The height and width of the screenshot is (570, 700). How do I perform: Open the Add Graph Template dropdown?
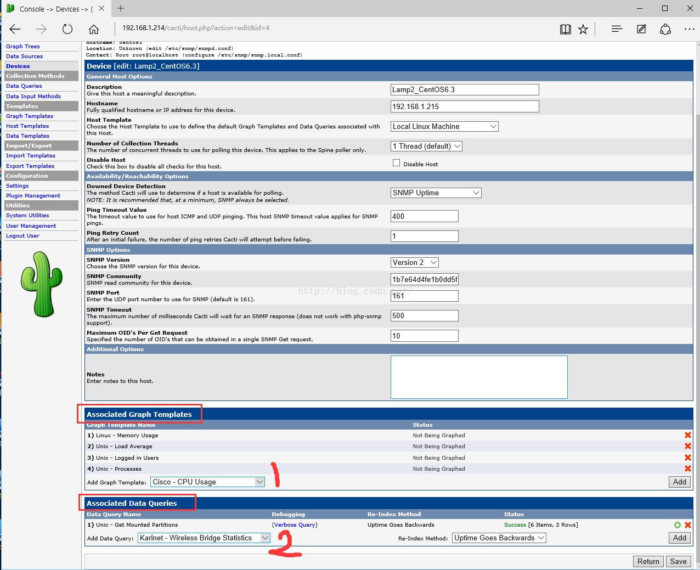(208, 482)
